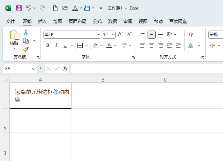Screen dimensions: 223x161
Task: Open the 剪贴板 dialog launcher
Action: pyautogui.click(x=38, y=57)
